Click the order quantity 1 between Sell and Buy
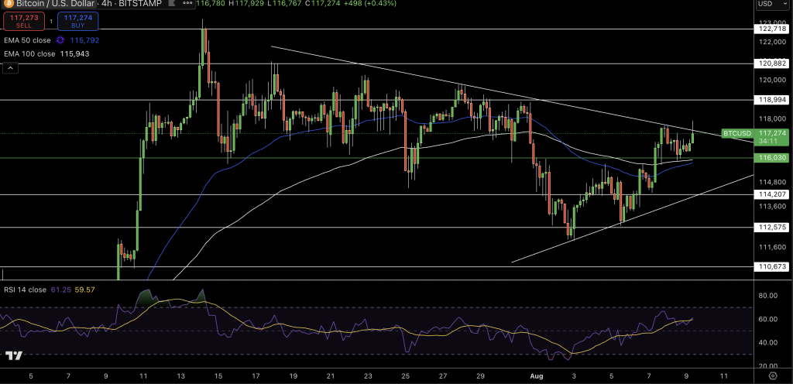The image size is (793, 384). [x=51, y=21]
